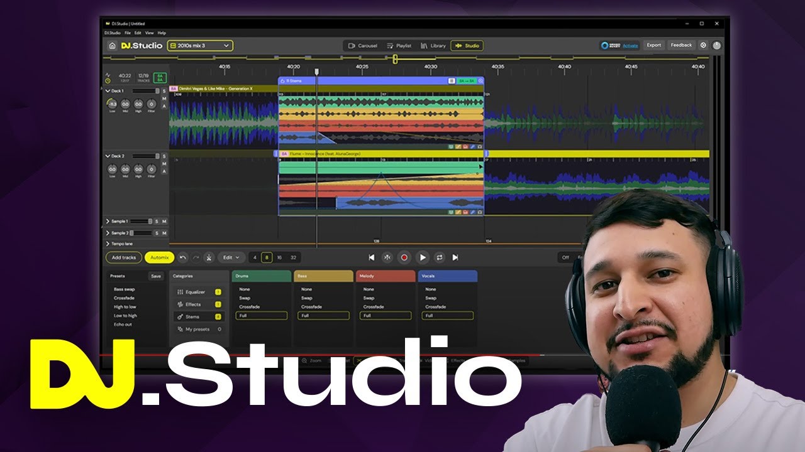
Task: Go to the DJ.Studio home icon
Action: click(x=112, y=46)
